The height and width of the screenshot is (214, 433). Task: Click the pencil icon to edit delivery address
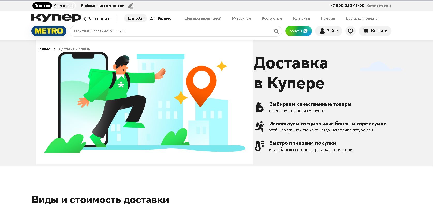pos(131,6)
